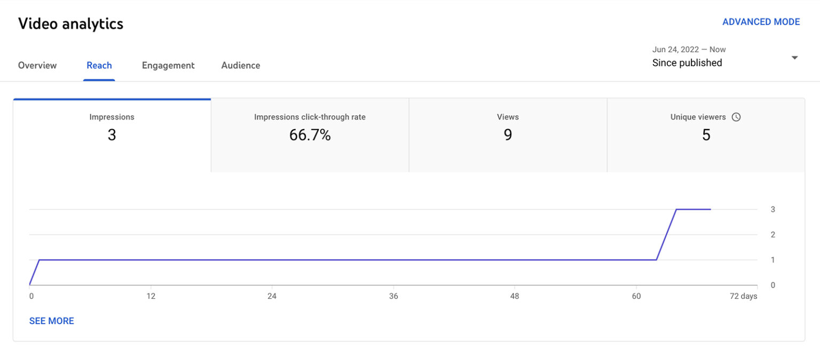
Task: Open ADVANCED MODE
Action: (761, 21)
